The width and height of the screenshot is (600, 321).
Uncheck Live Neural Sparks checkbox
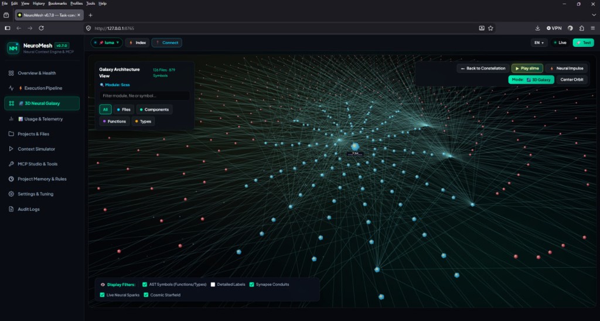tap(102, 295)
